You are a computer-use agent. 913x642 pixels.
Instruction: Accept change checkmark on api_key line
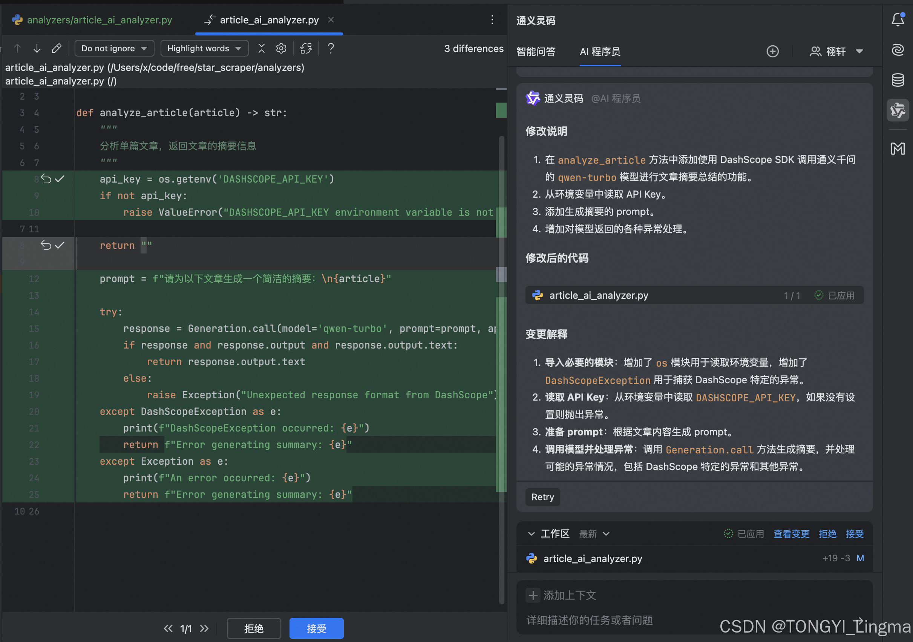point(60,179)
